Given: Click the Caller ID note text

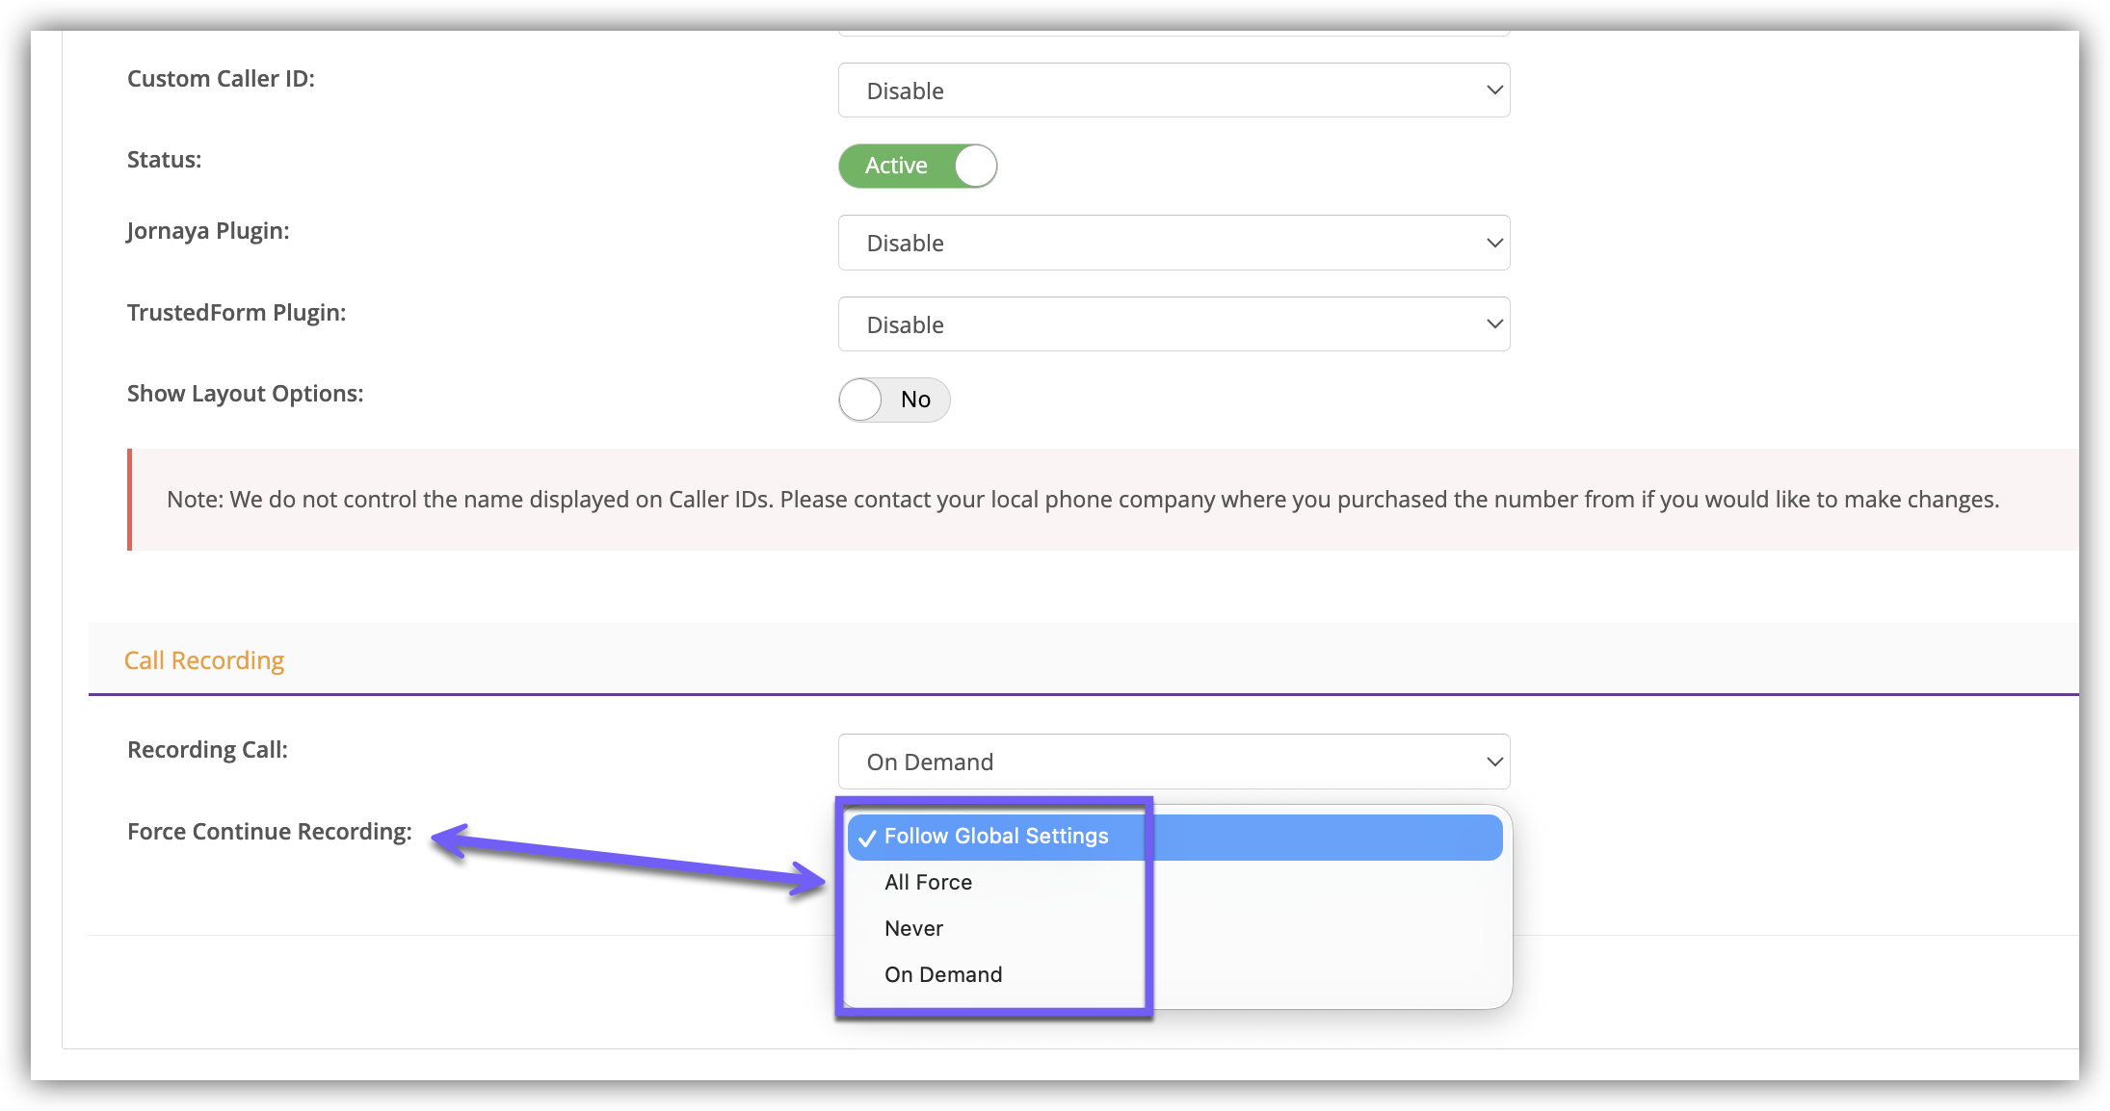Looking at the screenshot, I should click(1082, 500).
